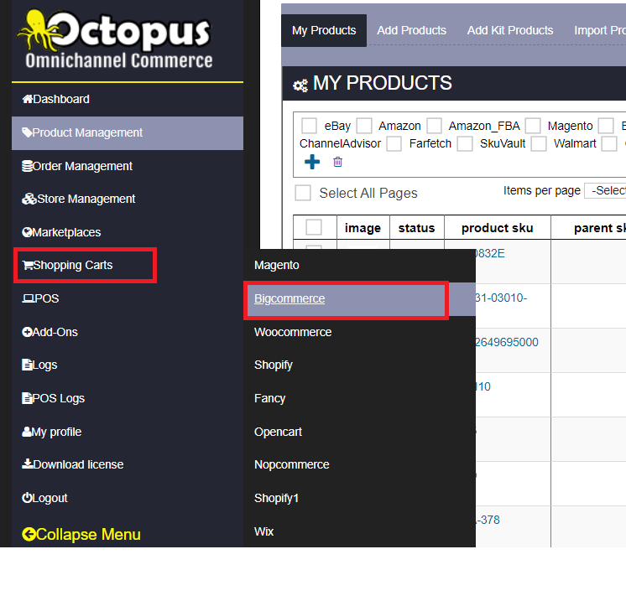The image size is (626, 601).
Task: Click the Shopping Carts cart icon
Action: [28, 265]
